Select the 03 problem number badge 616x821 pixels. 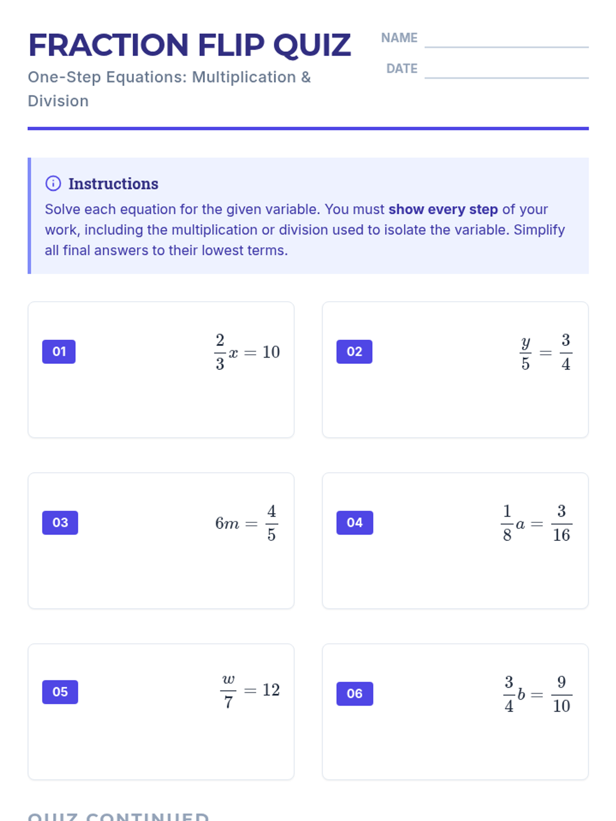(60, 522)
